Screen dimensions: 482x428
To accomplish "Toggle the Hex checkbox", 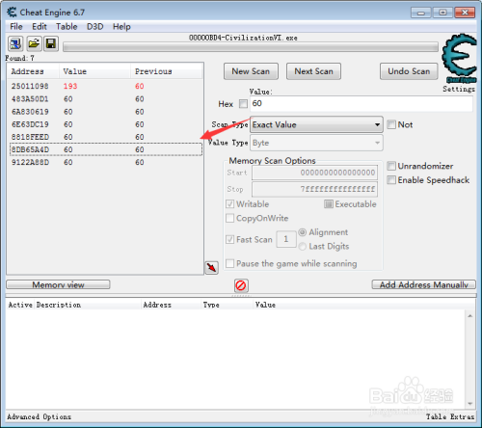I will click(x=243, y=104).
